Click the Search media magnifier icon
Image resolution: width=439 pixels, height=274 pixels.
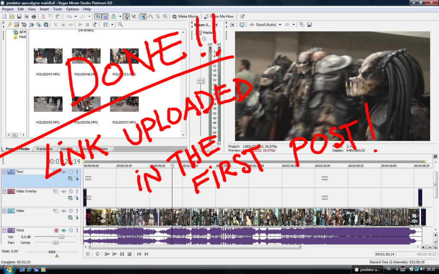120,24
